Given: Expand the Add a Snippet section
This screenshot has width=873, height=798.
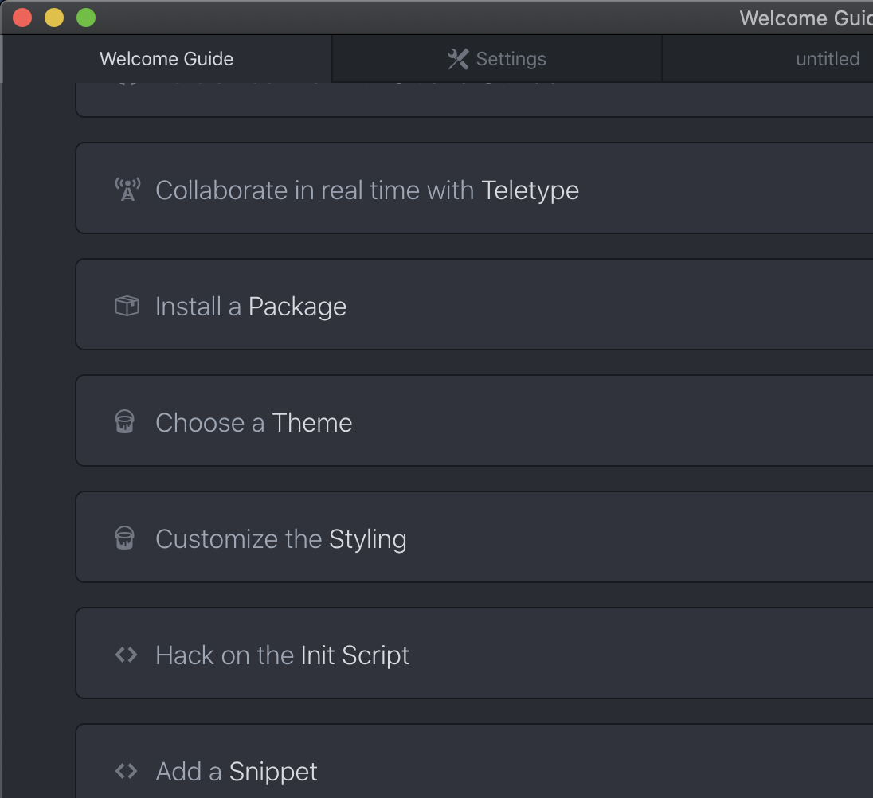Looking at the screenshot, I should (237, 772).
